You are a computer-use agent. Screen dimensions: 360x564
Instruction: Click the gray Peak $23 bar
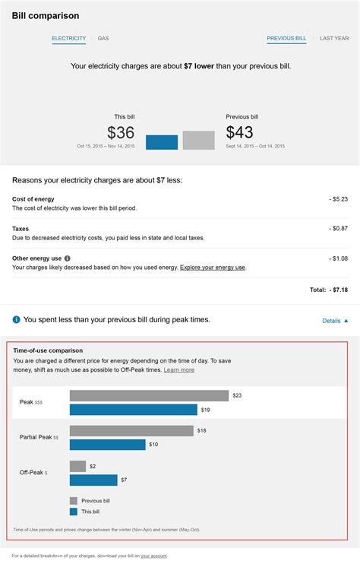click(149, 396)
